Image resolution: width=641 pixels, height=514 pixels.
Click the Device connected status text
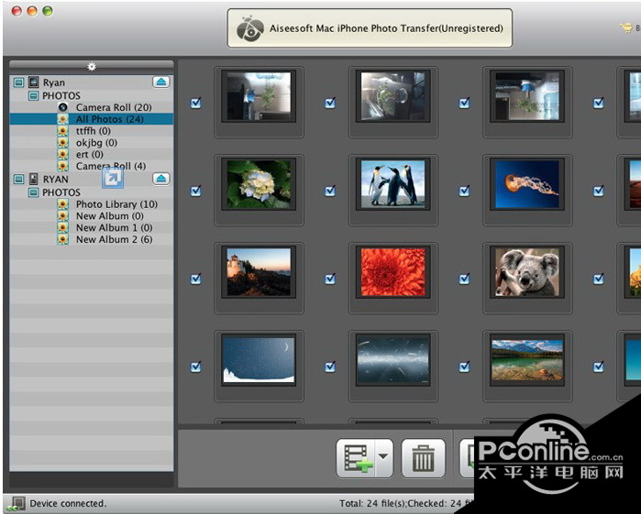pyautogui.click(x=68, y=503)
